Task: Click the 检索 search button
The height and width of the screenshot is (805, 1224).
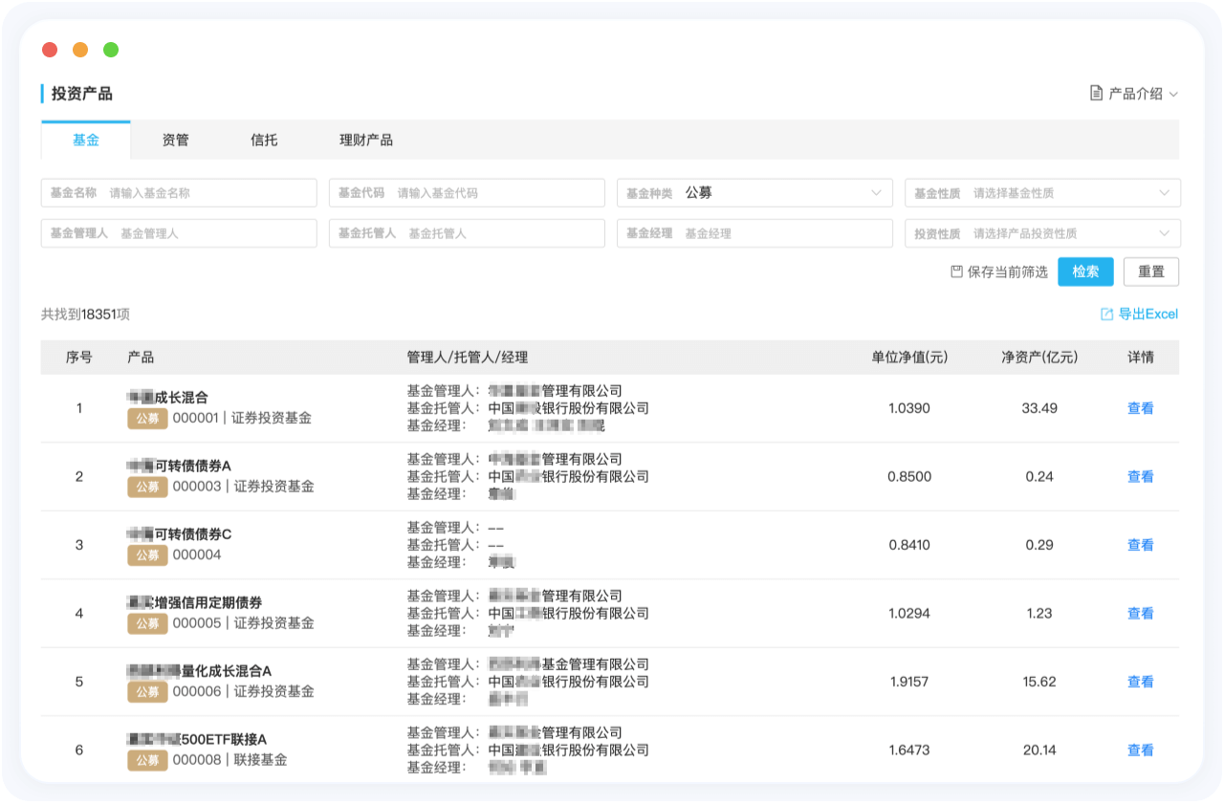Action: coord(1085,272)
